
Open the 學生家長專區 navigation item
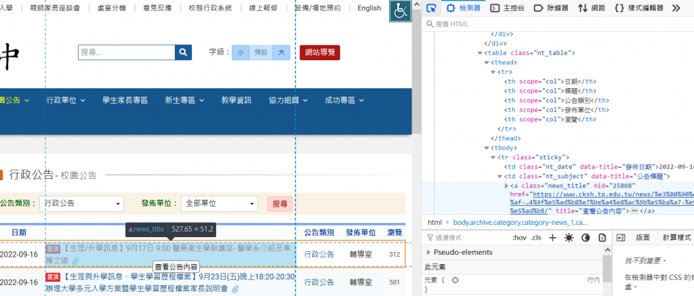pos(125,100)
